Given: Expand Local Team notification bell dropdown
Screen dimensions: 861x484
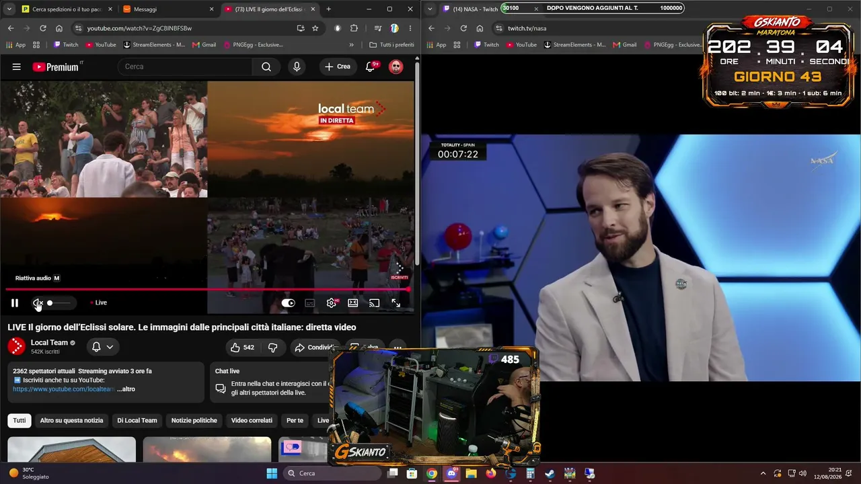Looking at the screenshot, I should (x=102, y=347).
